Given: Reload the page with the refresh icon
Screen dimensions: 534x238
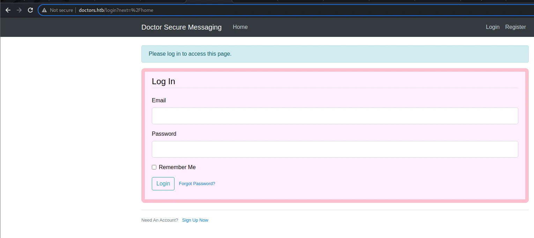Looking at the screenshot, I should (30, 10).
